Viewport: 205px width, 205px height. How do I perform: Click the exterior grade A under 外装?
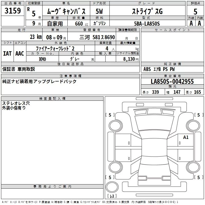tap(191, 23)
